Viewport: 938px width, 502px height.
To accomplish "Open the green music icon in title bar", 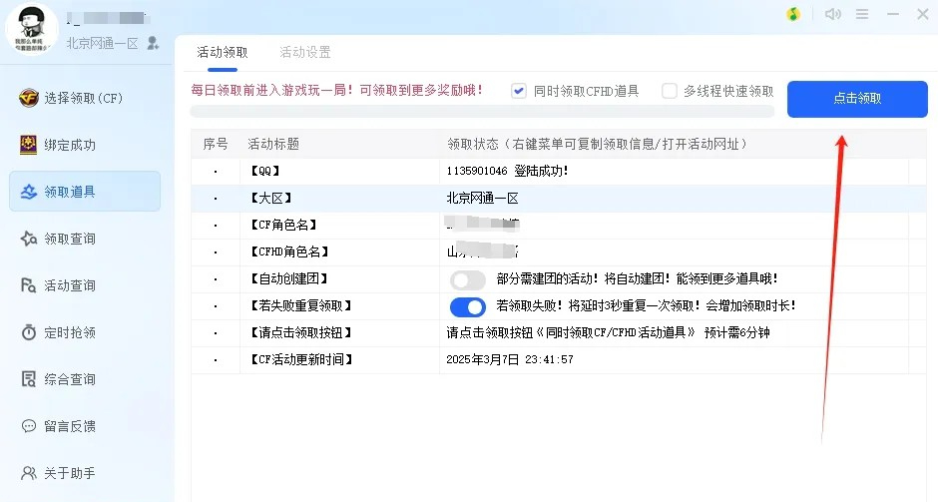I will click(x=793, y=14).
